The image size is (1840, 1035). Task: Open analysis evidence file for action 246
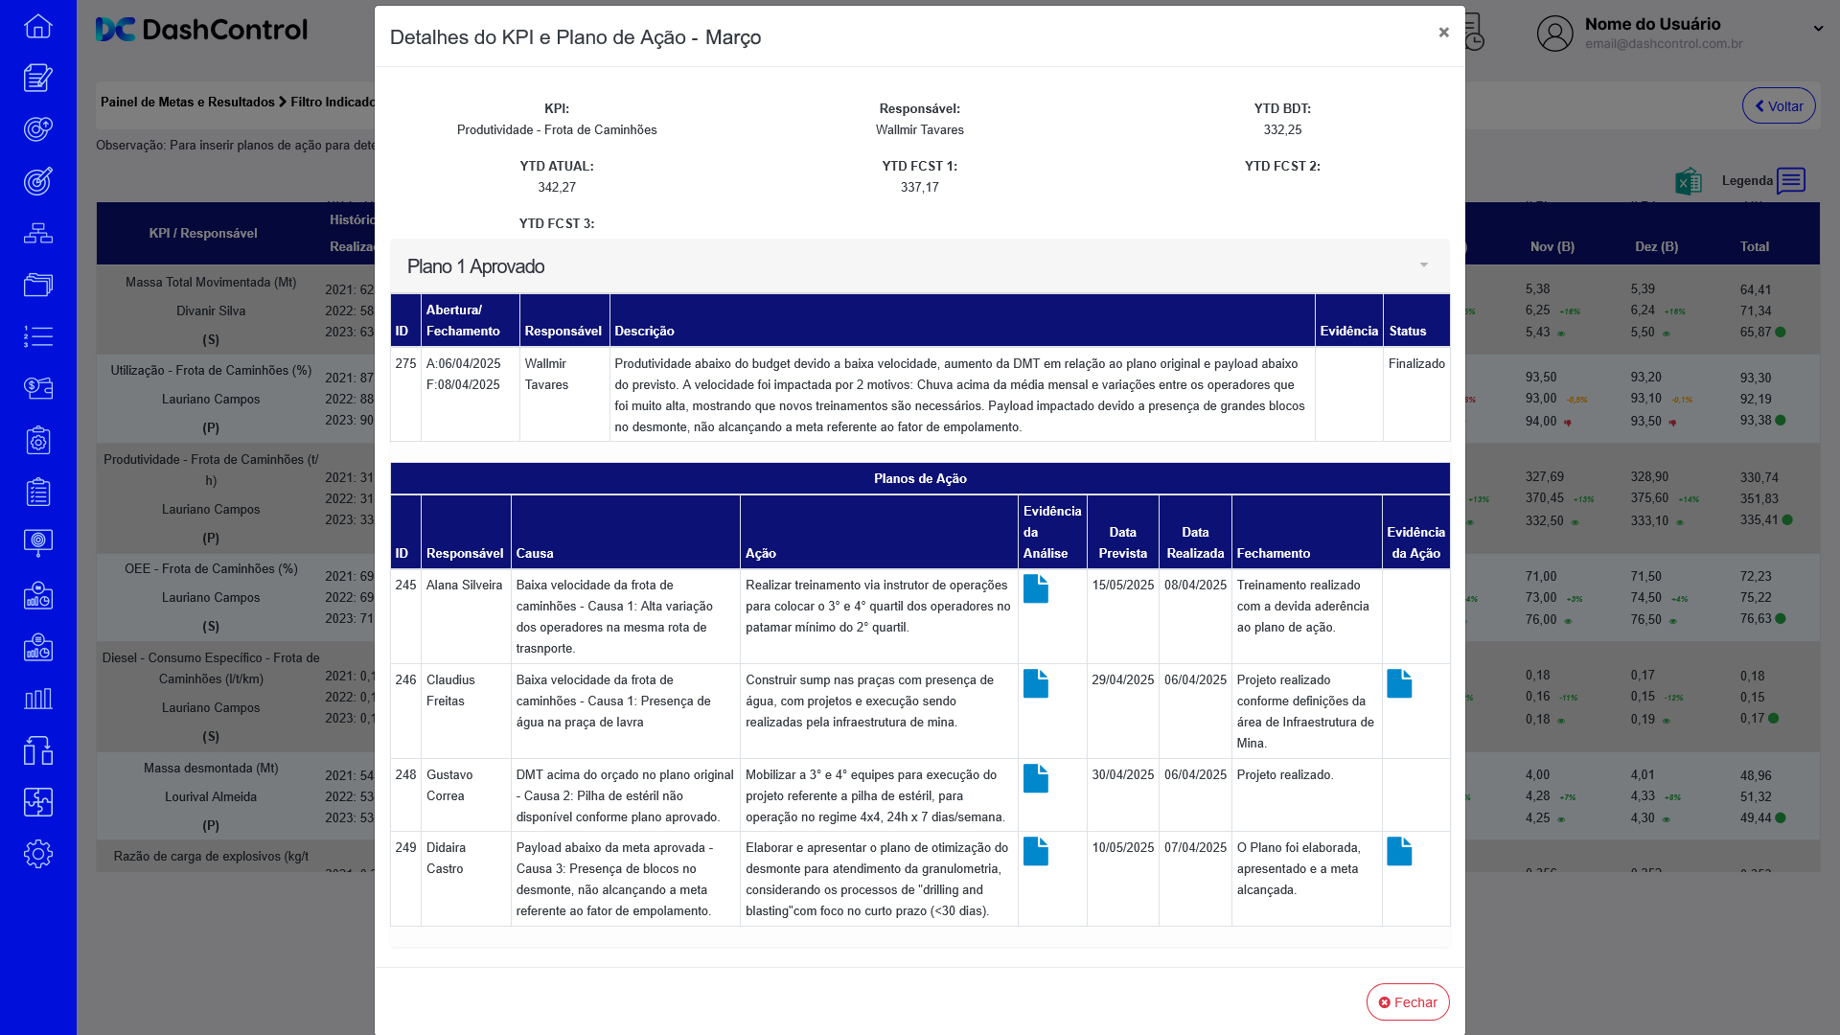(x=1035, y=683)
